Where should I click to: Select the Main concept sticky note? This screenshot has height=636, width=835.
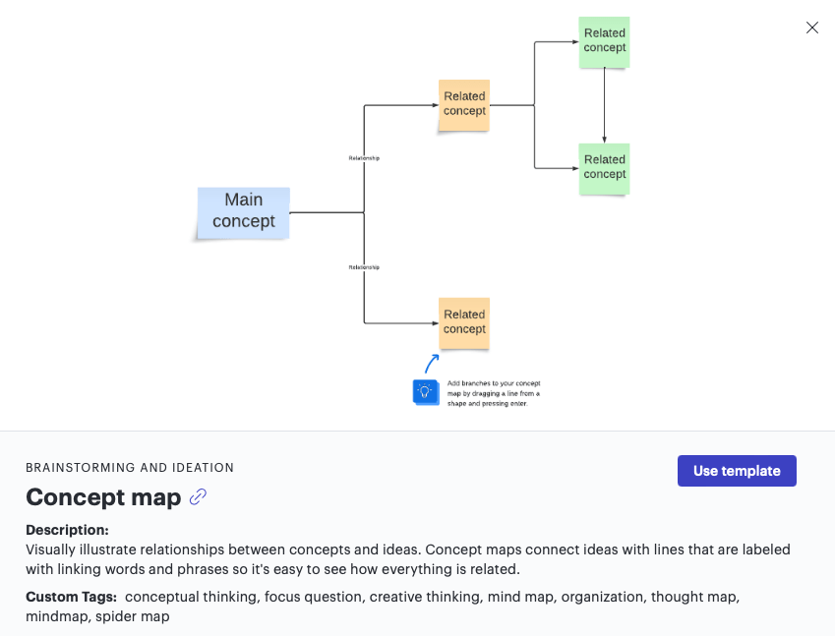[242, 211]
